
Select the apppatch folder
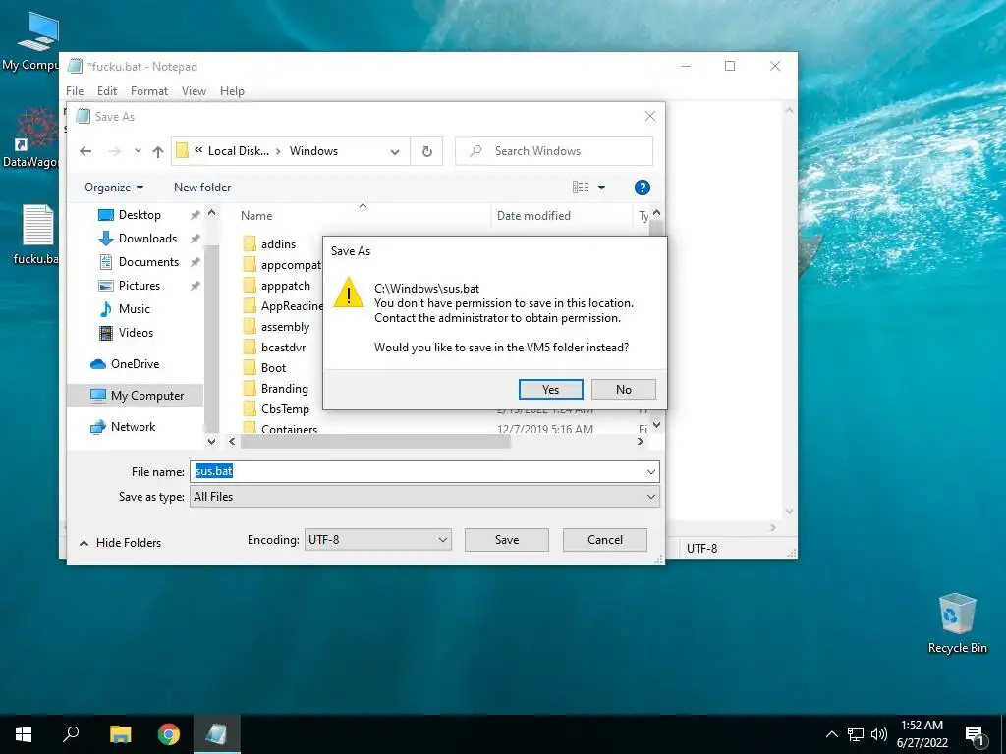285,286
